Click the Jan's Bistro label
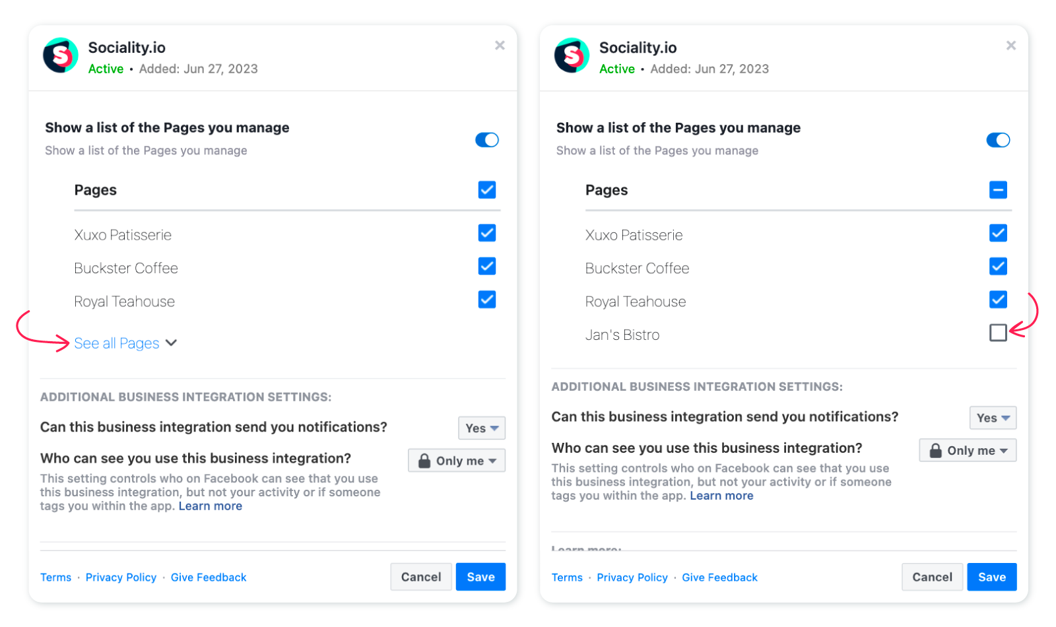The height and width of the screenshot is (627, 1056). [x=622, y=335]
